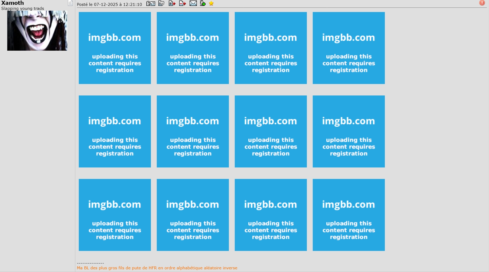
Task: Open the first imgbb placeholder image in the bottom row
Action: pos(115,215)
